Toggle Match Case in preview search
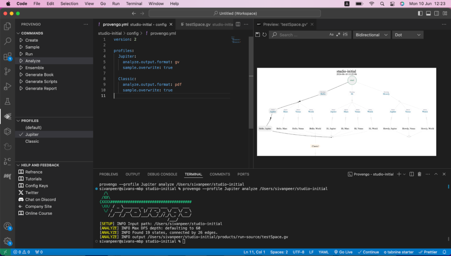Viewport: 451px width, 256px height. pyautogui.click(x=331, y=34)
